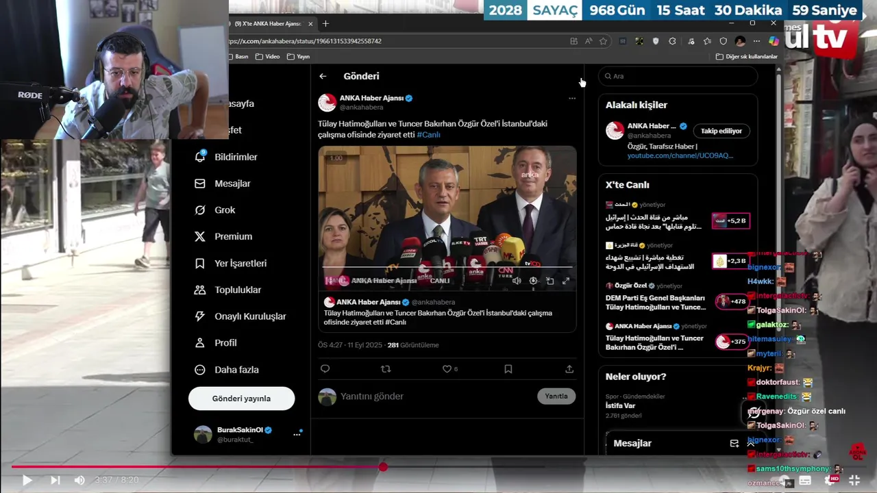Open ANKA Haber Ajansı avatar on post
Viewport: 877px width, 493px height.
tap(327, 103)
